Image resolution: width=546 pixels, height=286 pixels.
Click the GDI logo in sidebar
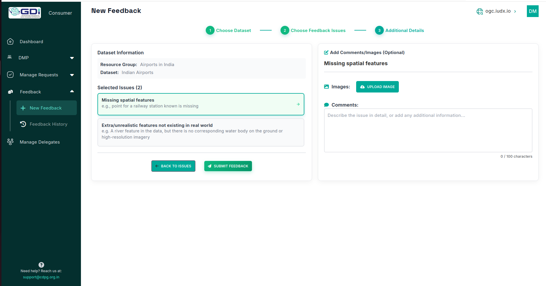(25, 13)
